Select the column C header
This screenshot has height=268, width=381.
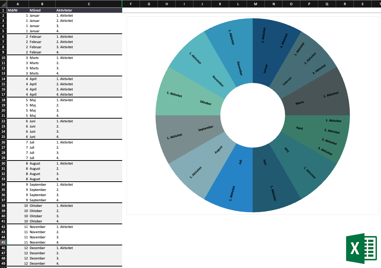89,4
